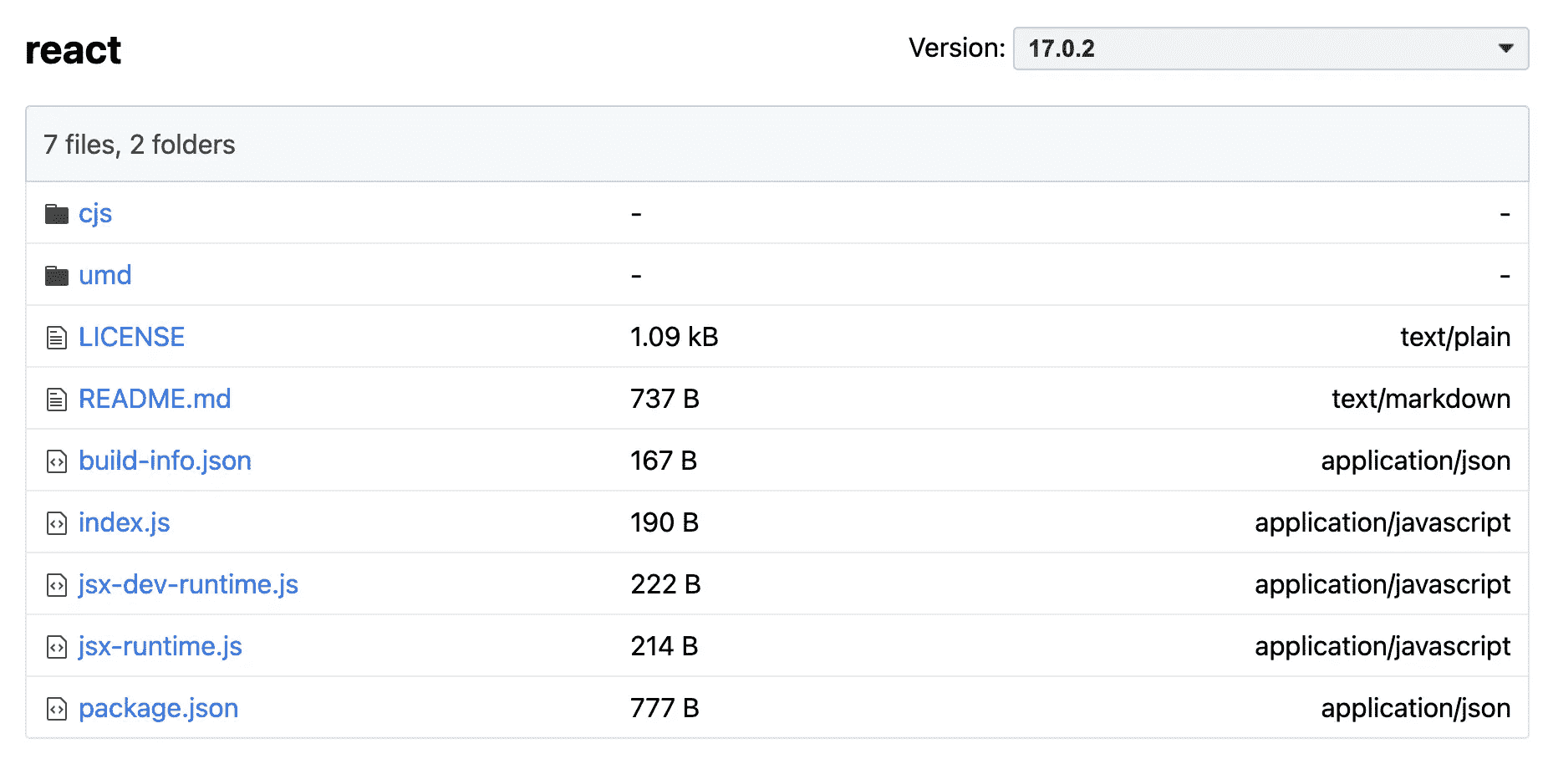This screenshot has width=1548, height=764.
Task: Open the jsx-runtime.js file link
Action: click(160, 647)
